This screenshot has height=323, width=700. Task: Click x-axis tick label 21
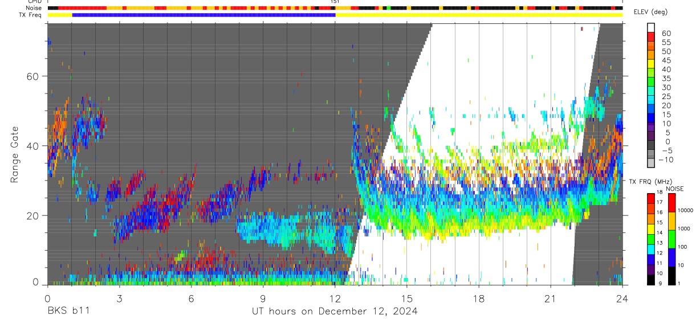pyautogui.click(x=550, y=299)
